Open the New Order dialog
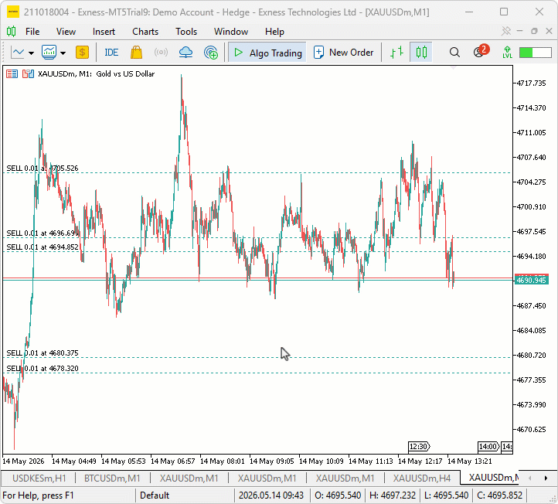This screenshot has height=504, width=558. pyautogui.click(x=343, y=53)
